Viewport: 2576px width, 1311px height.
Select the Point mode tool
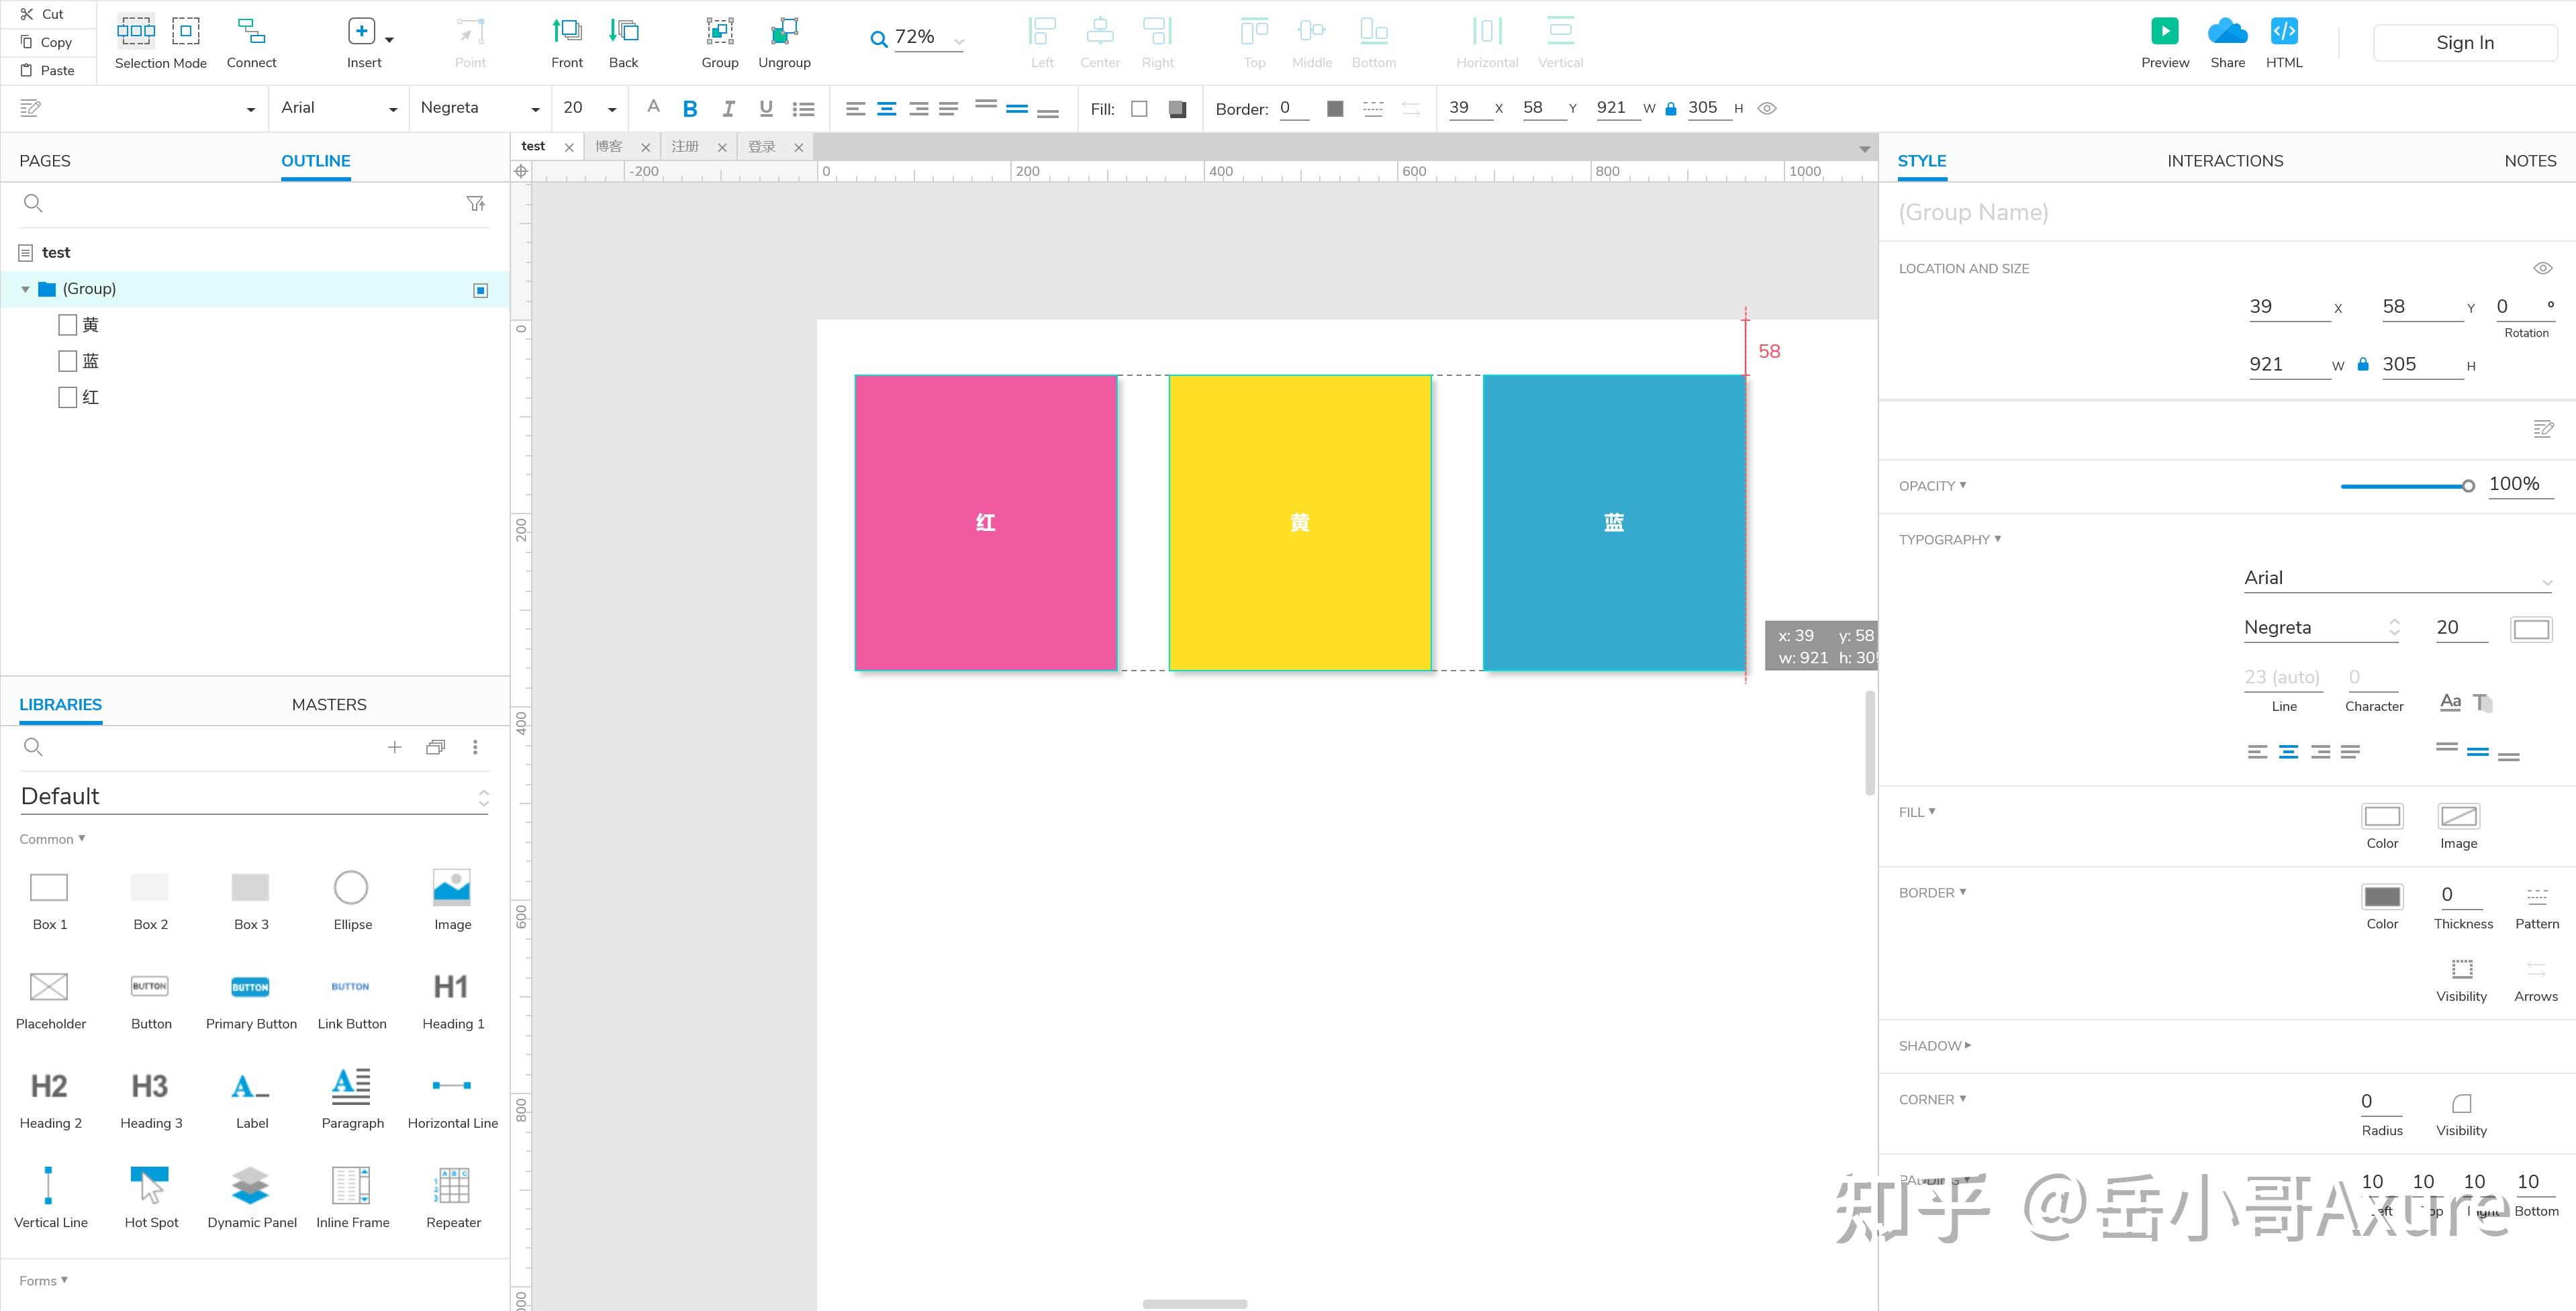(x=469, y=40)
